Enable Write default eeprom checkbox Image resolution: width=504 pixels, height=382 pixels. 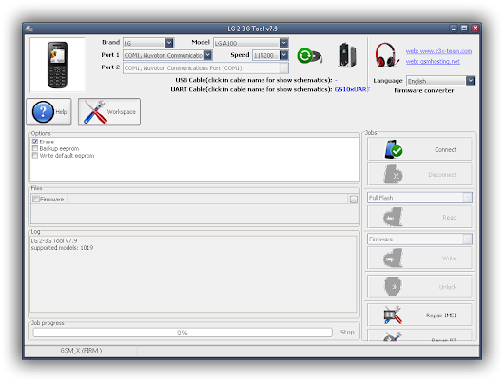pyautogui.click(x=35, y=156)
